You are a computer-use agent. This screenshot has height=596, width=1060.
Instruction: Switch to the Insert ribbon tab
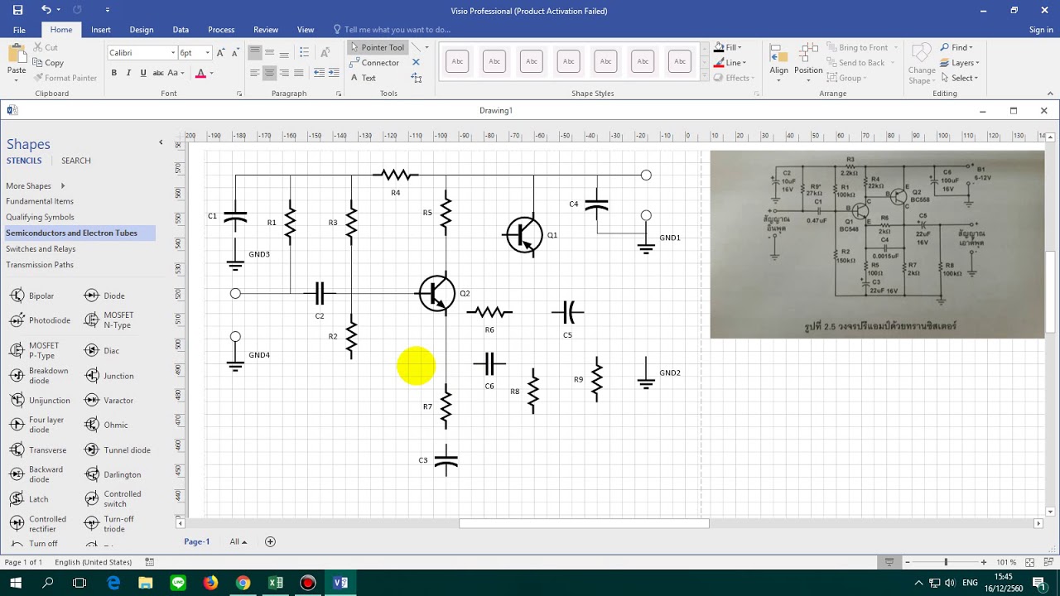(101, 30)
